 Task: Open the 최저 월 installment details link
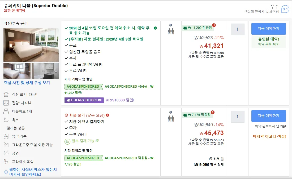click(x=216, y=159)
